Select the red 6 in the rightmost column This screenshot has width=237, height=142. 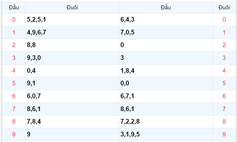click(x=224, y=96)
